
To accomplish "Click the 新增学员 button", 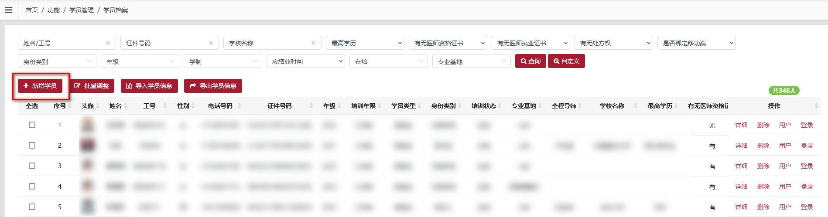I will click(x=40, y=86).
